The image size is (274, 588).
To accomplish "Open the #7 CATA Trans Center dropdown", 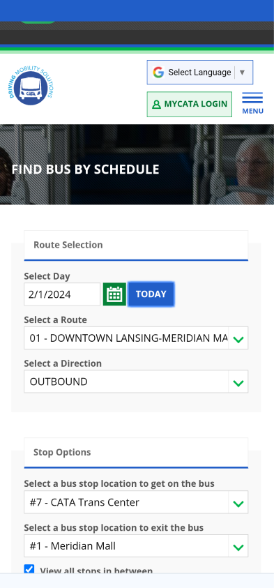I will (136, 502).
